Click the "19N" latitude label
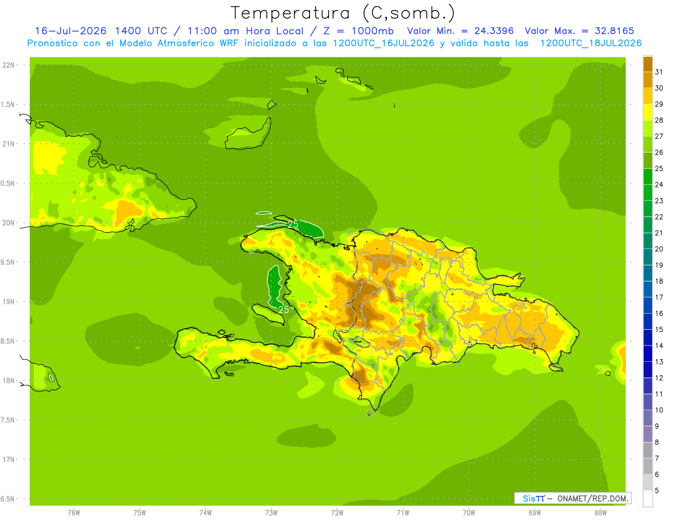The height and width of the screenshot is (520, 674). (9, 301)
